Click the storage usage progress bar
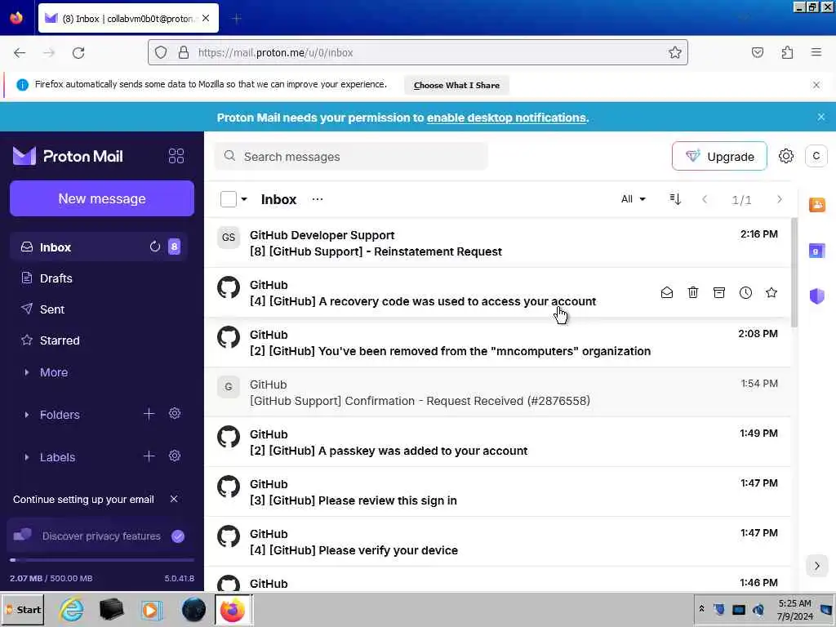The width and height of the screenshot is (836, 627). point(102,560)
